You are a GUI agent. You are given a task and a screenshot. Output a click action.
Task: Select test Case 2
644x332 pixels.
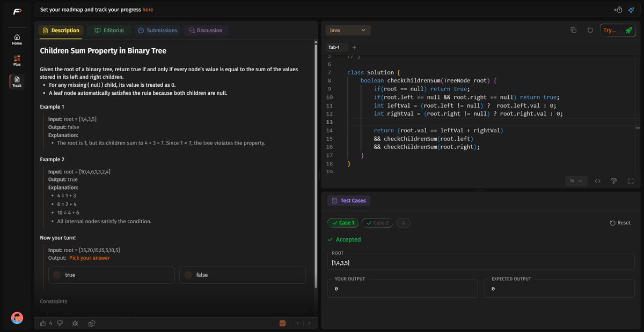coord(377,223)
